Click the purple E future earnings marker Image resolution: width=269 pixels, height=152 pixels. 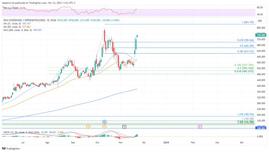tap(200, 127)
